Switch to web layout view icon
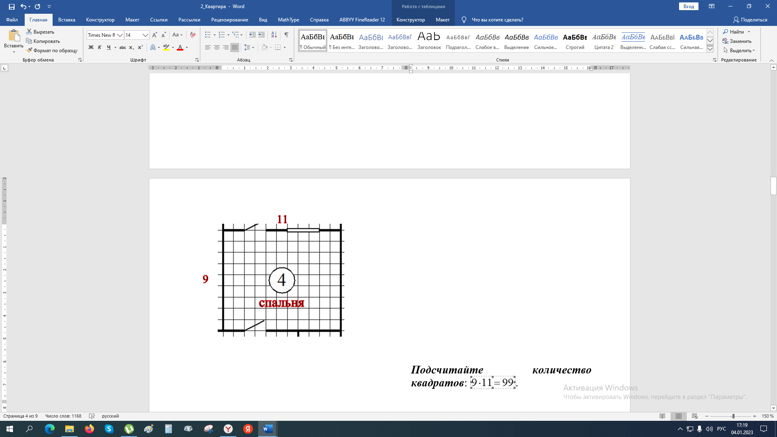777x437 pixels. 695,416
